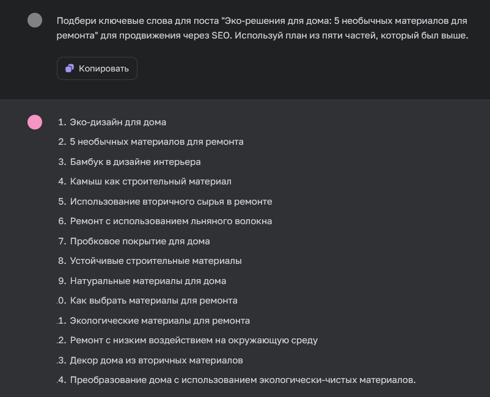Select item '5 необычных материалов для ремонта'
The width and height of the screenshot is (490, 397).
tap(157, 142)
